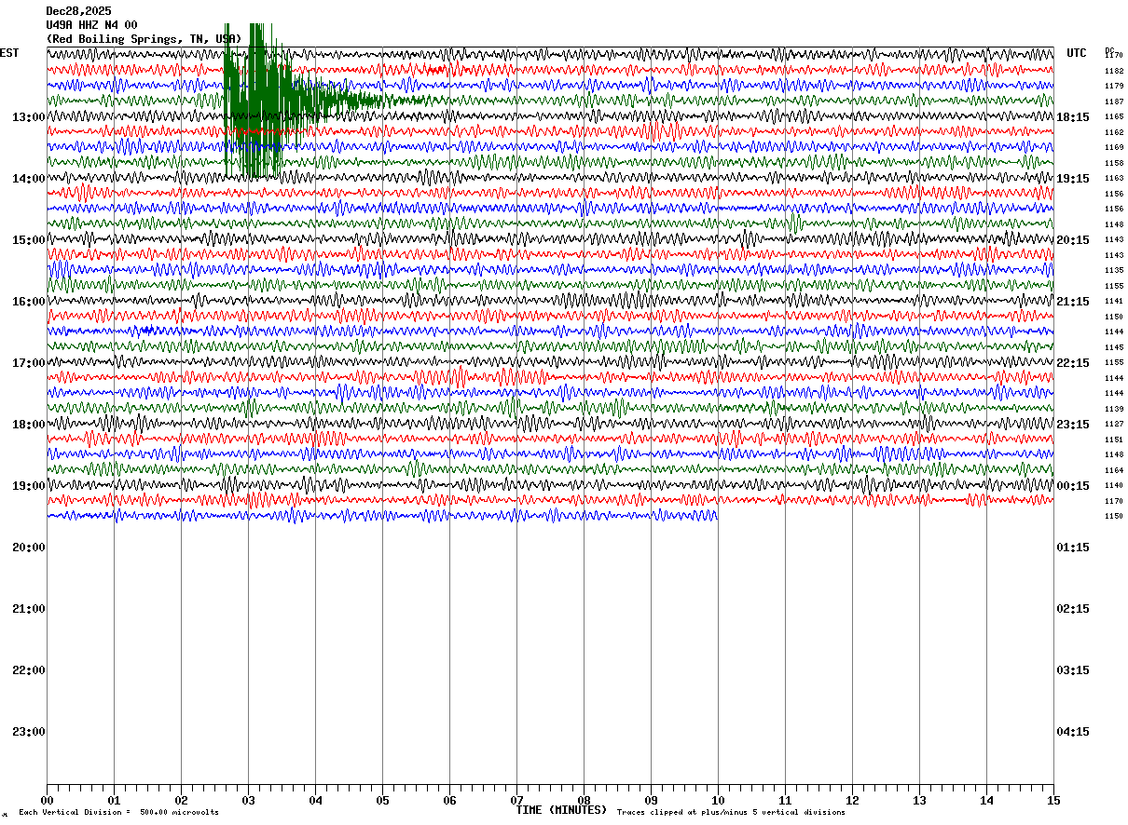Click the x-axis minute label 03
Image resolution: width=1128 pixels, height=825 pixels.
click(248, 800)
